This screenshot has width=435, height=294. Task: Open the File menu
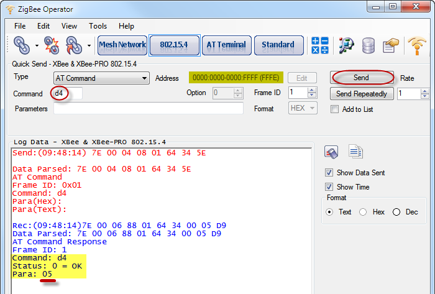pyautogui.click(x=20, y=26)
